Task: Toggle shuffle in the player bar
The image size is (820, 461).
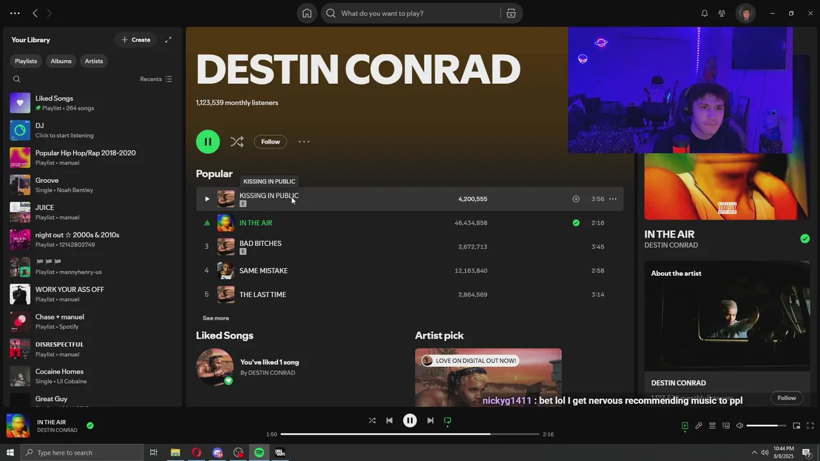Action: [x=372, y=421]
